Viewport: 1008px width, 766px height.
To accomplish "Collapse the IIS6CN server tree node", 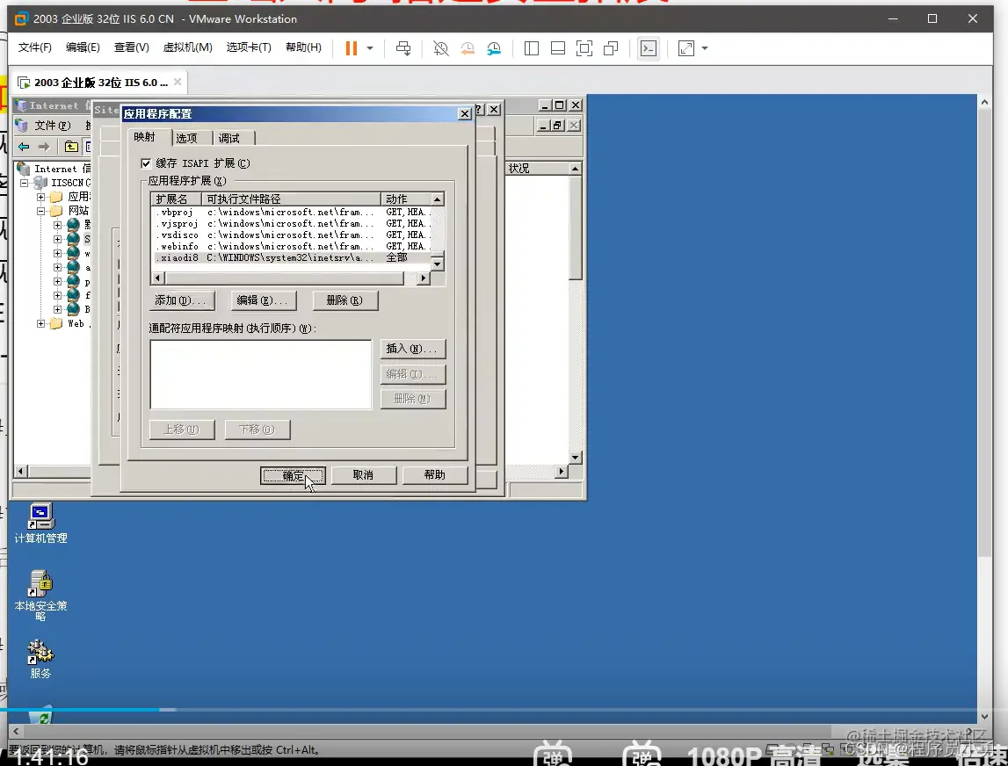I will pos(25,183).
